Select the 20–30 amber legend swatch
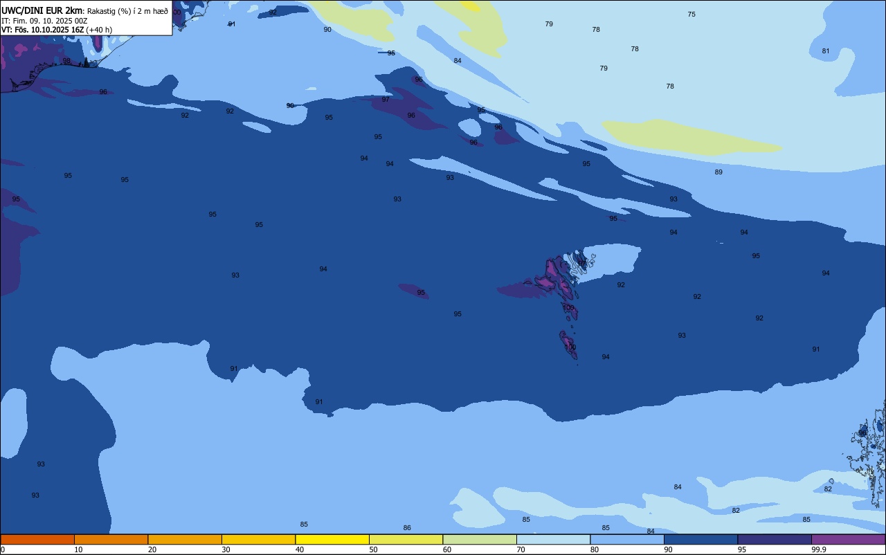This screenshot has width=886, height=555. (185, 539)
